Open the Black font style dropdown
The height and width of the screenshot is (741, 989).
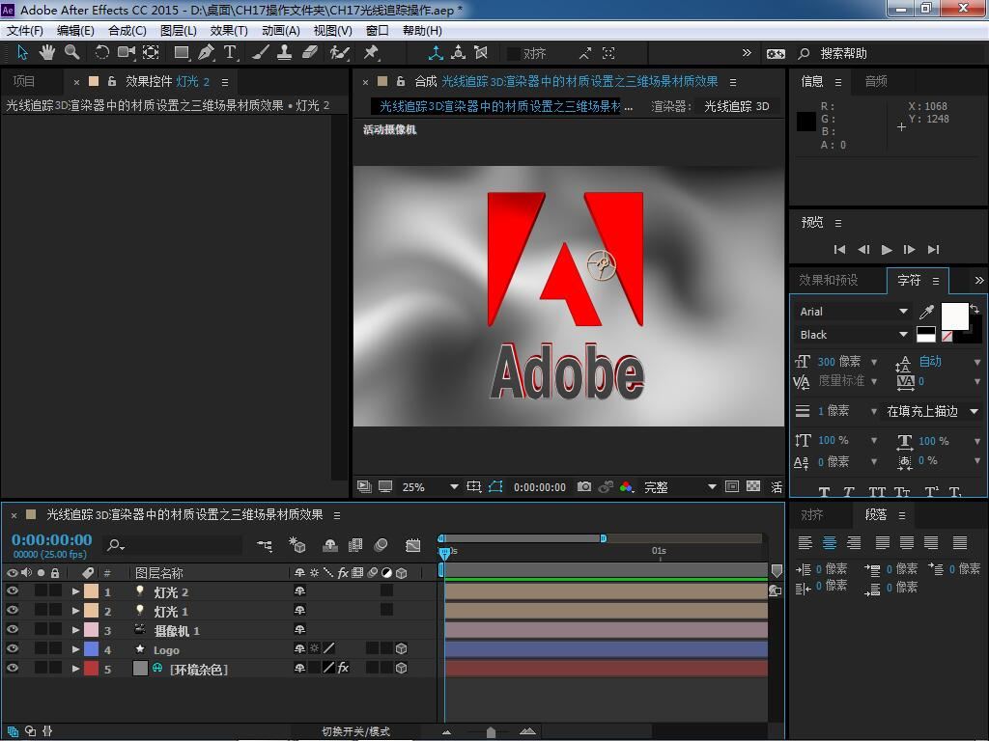coord(854,335)
